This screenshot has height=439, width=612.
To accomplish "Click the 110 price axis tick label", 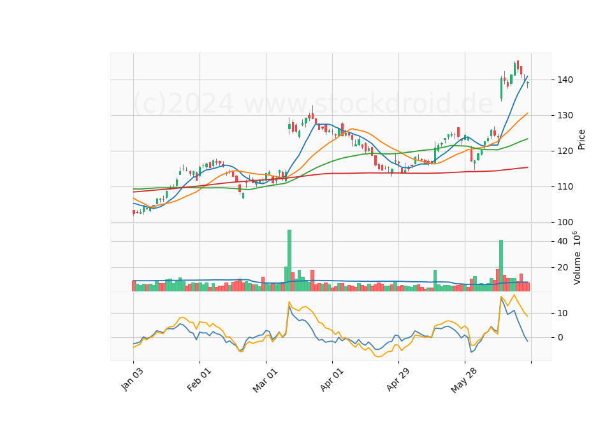I will [x=565, y=187].
